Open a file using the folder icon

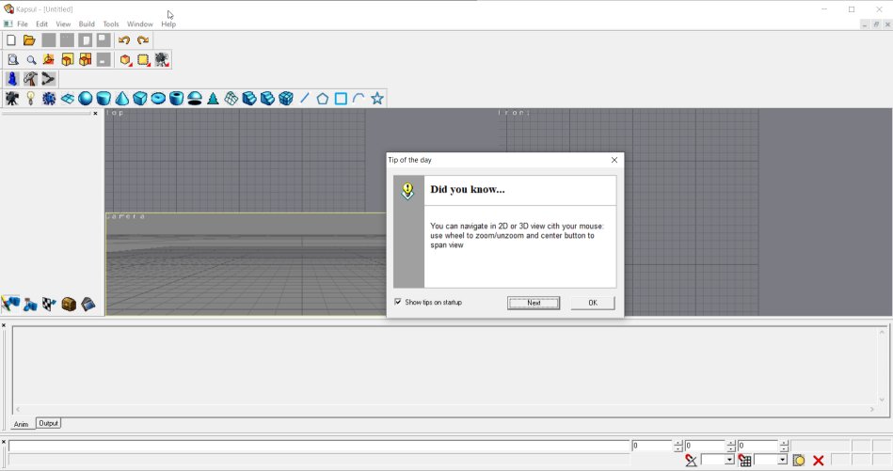pyautogui.click(x=29, y=40)
